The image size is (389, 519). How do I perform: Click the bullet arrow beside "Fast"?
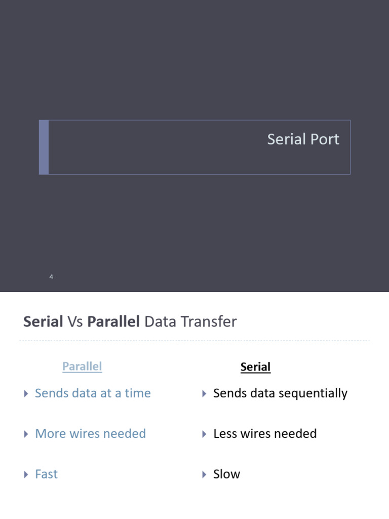(26, 475)
